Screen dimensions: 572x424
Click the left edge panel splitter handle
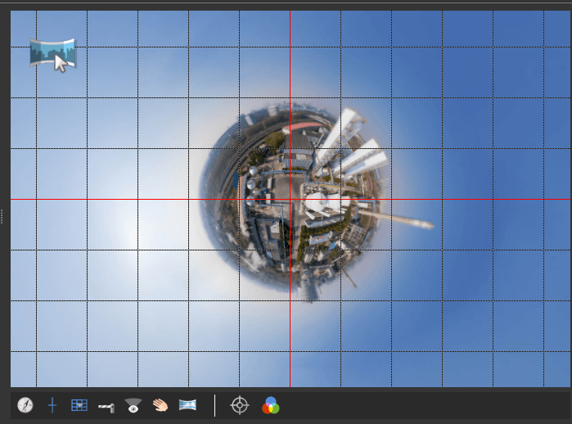[2, 217]
